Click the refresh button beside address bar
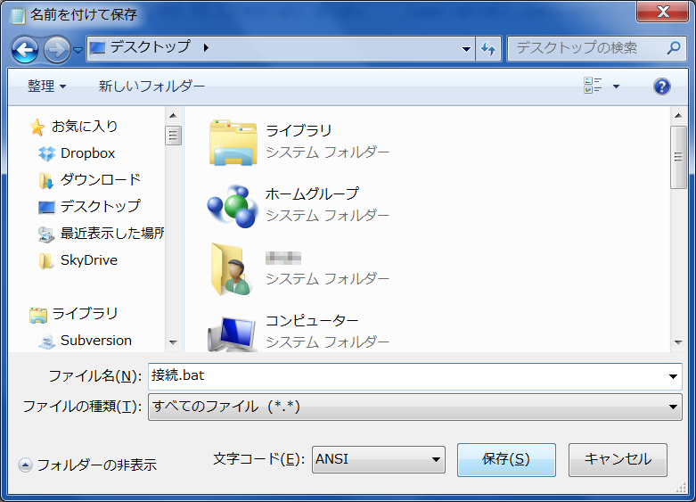Image resolution: width=696 pixels, height=502 pixels. point(488,48)
